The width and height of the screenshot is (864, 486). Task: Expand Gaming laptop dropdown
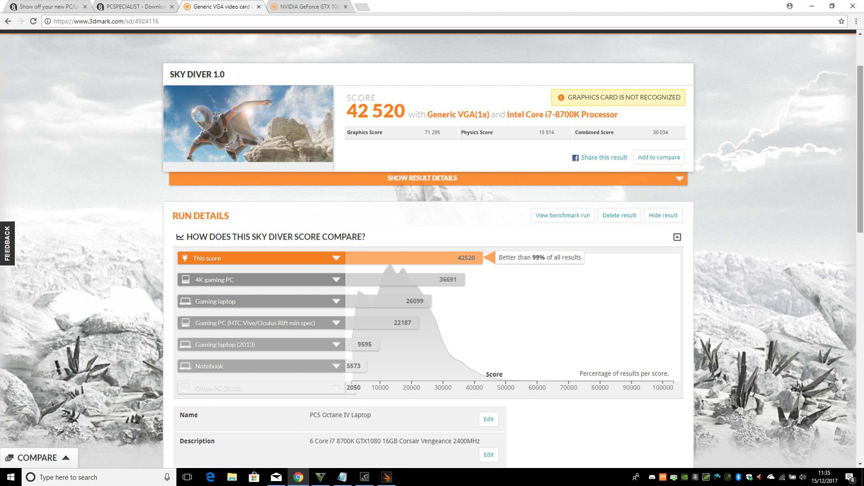(336, 301)
